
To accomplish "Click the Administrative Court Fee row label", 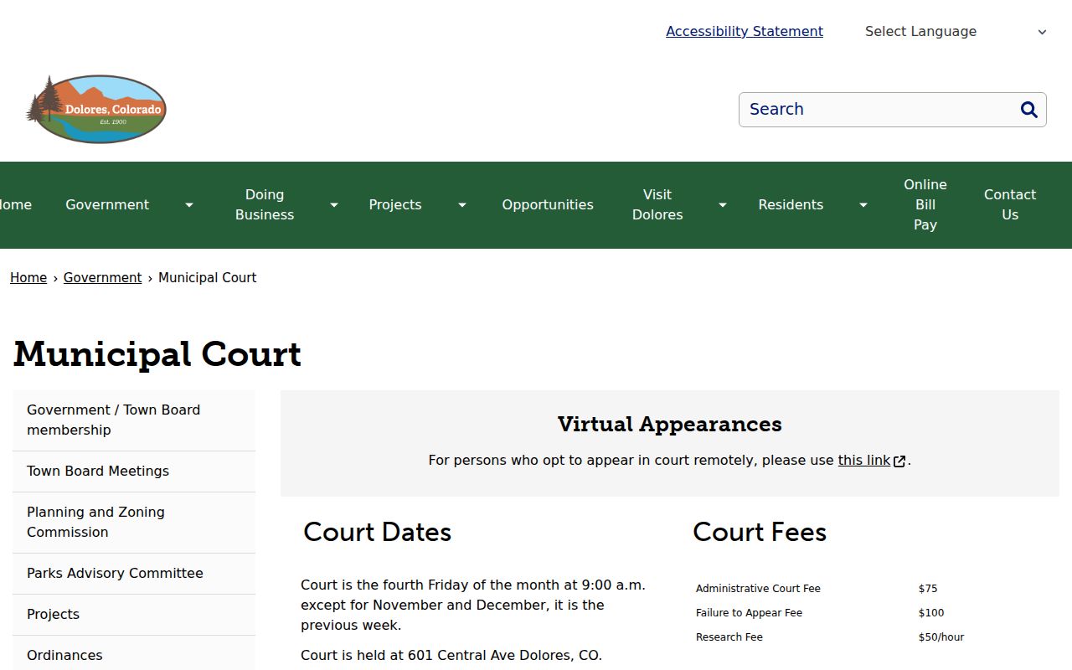I will point(758,589).
